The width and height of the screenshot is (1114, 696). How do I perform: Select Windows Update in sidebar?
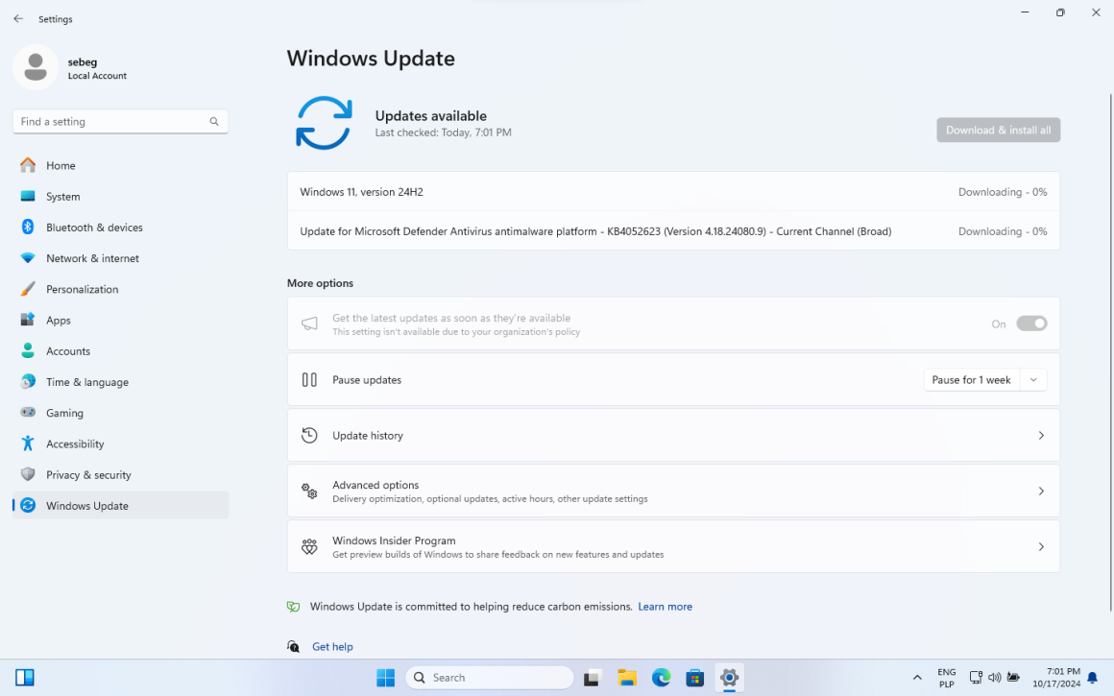pyautogui.click(x=86, y=505)
